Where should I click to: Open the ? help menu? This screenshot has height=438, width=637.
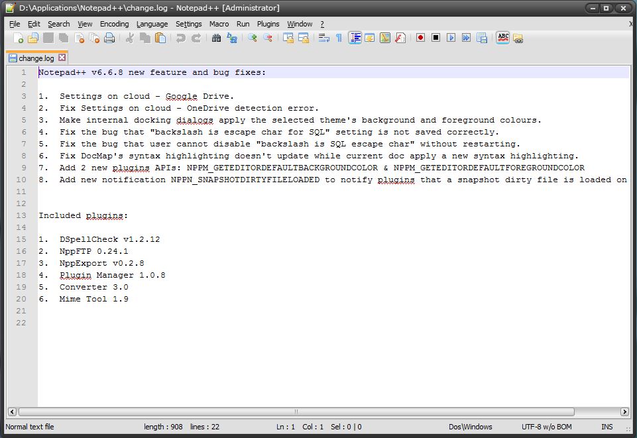[x=322, y=24]
